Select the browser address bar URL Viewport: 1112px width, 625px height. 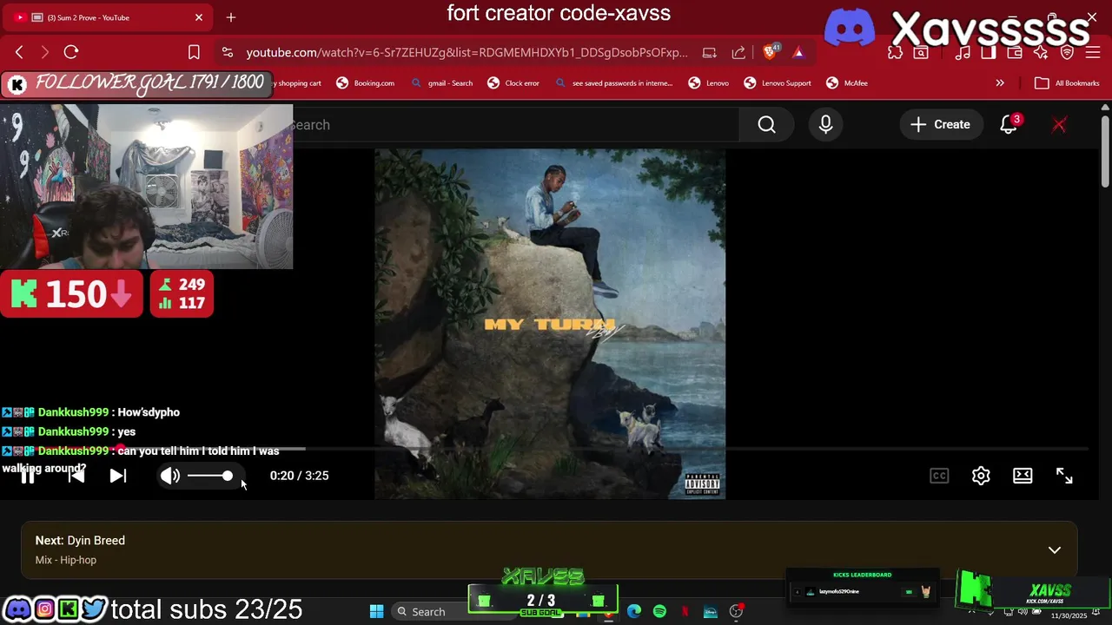coord(467,52)
